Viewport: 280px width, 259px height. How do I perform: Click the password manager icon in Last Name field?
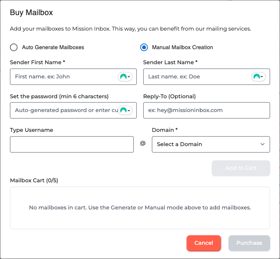[258, 77]
